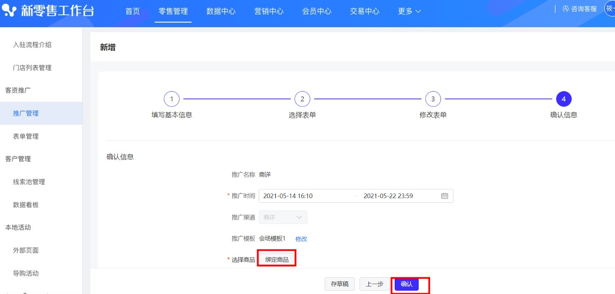This screenshot has height=294, width=615.
Task: Open the calendar icon beside 推广时间
Action: [x=444, y=196]
